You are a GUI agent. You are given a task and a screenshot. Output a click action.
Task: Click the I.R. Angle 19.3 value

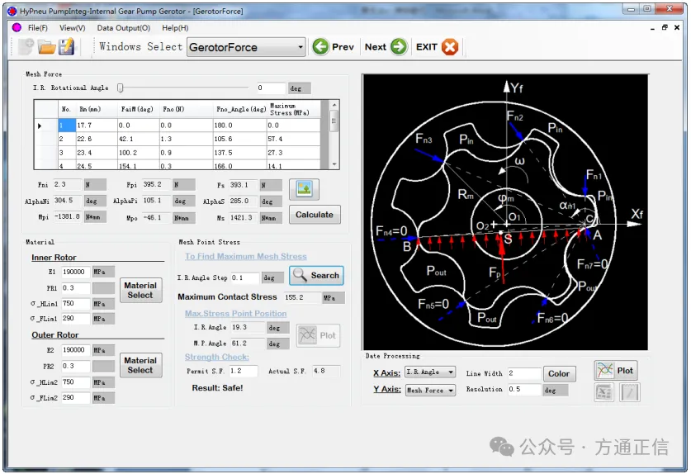[248, 327]
